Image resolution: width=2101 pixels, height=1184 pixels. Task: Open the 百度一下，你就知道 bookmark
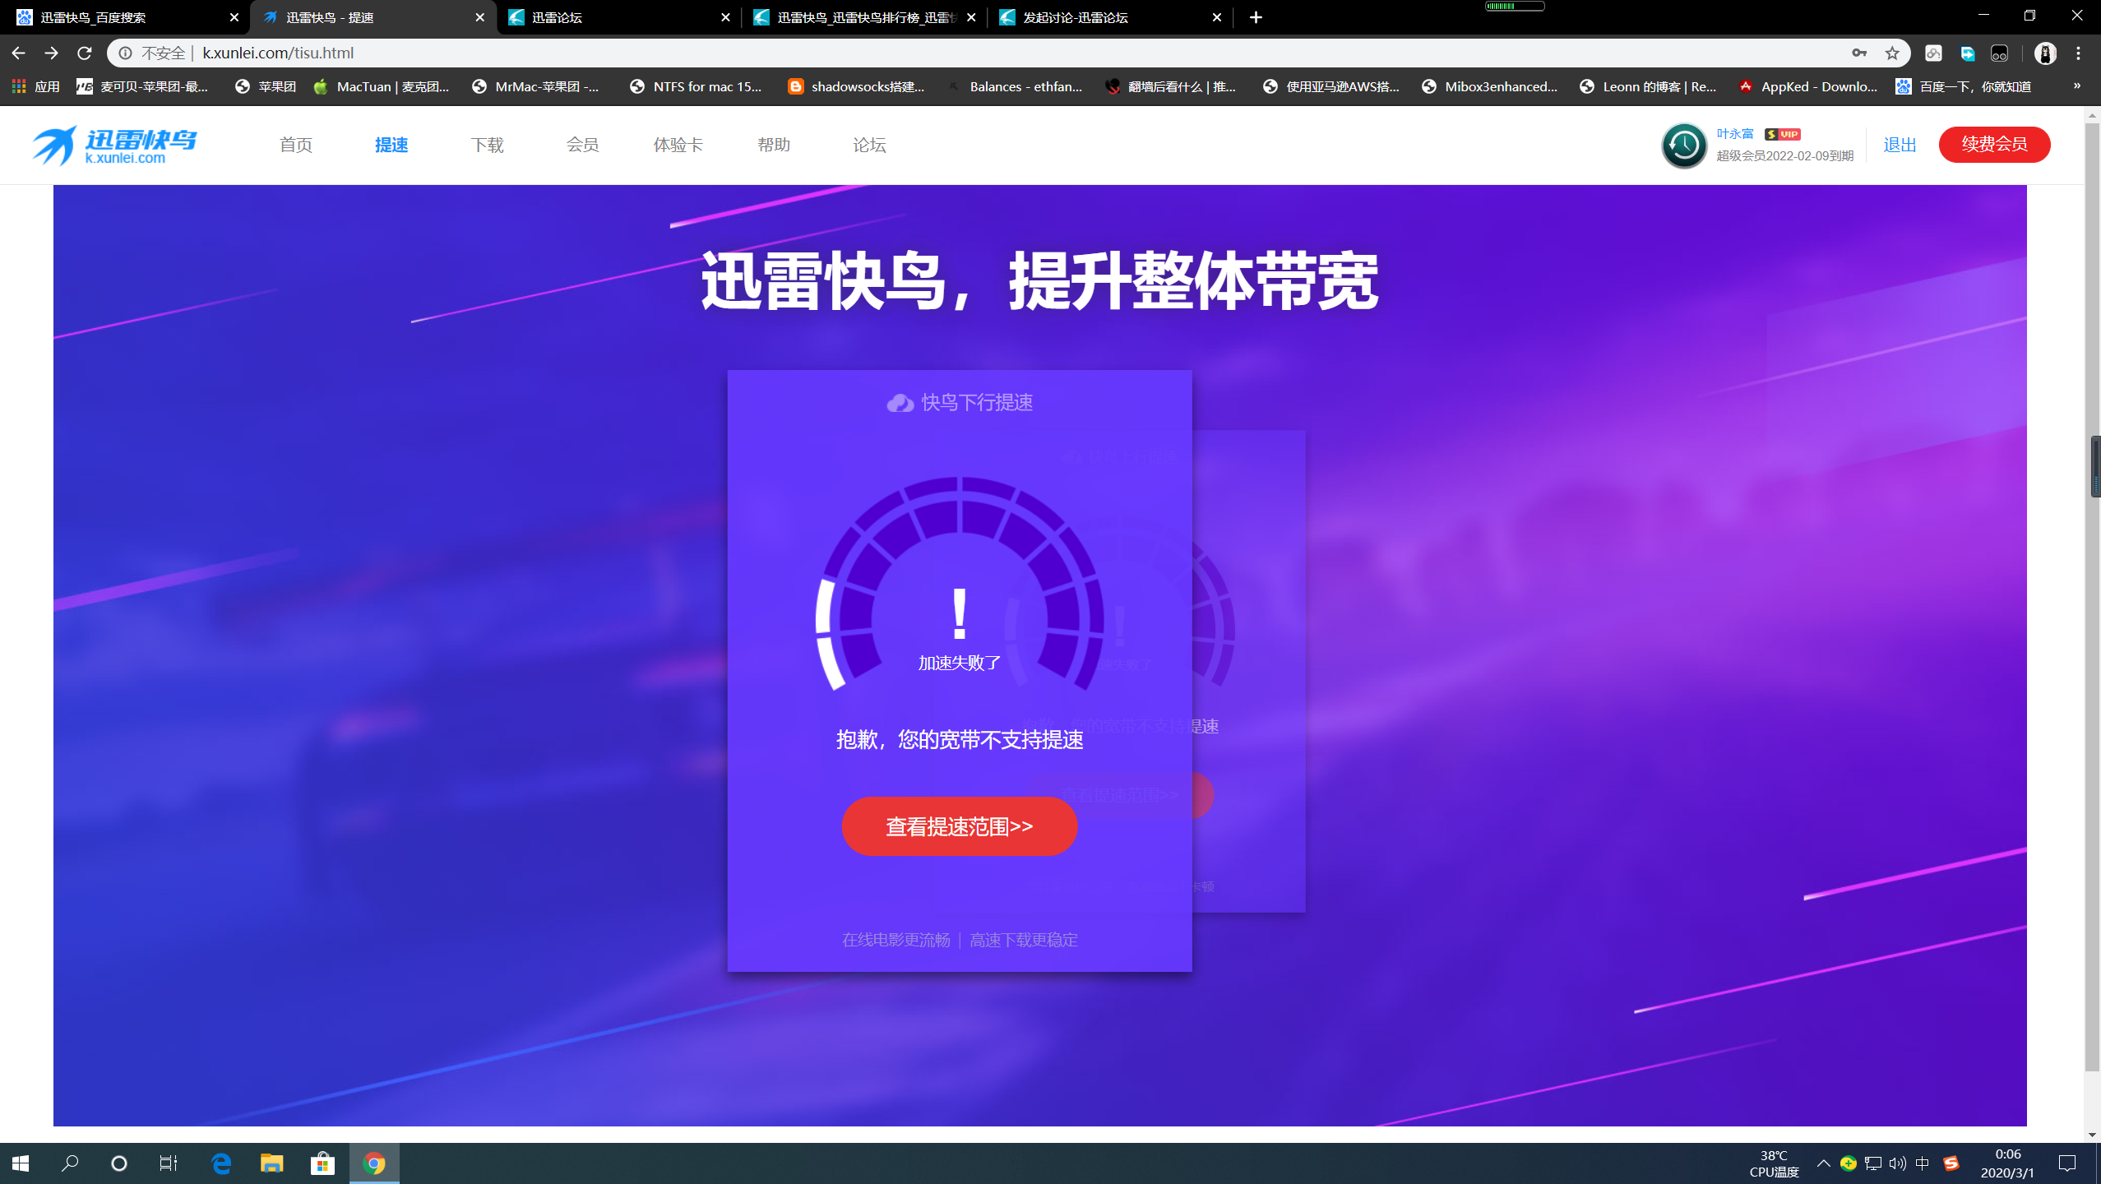[1964, 86]
